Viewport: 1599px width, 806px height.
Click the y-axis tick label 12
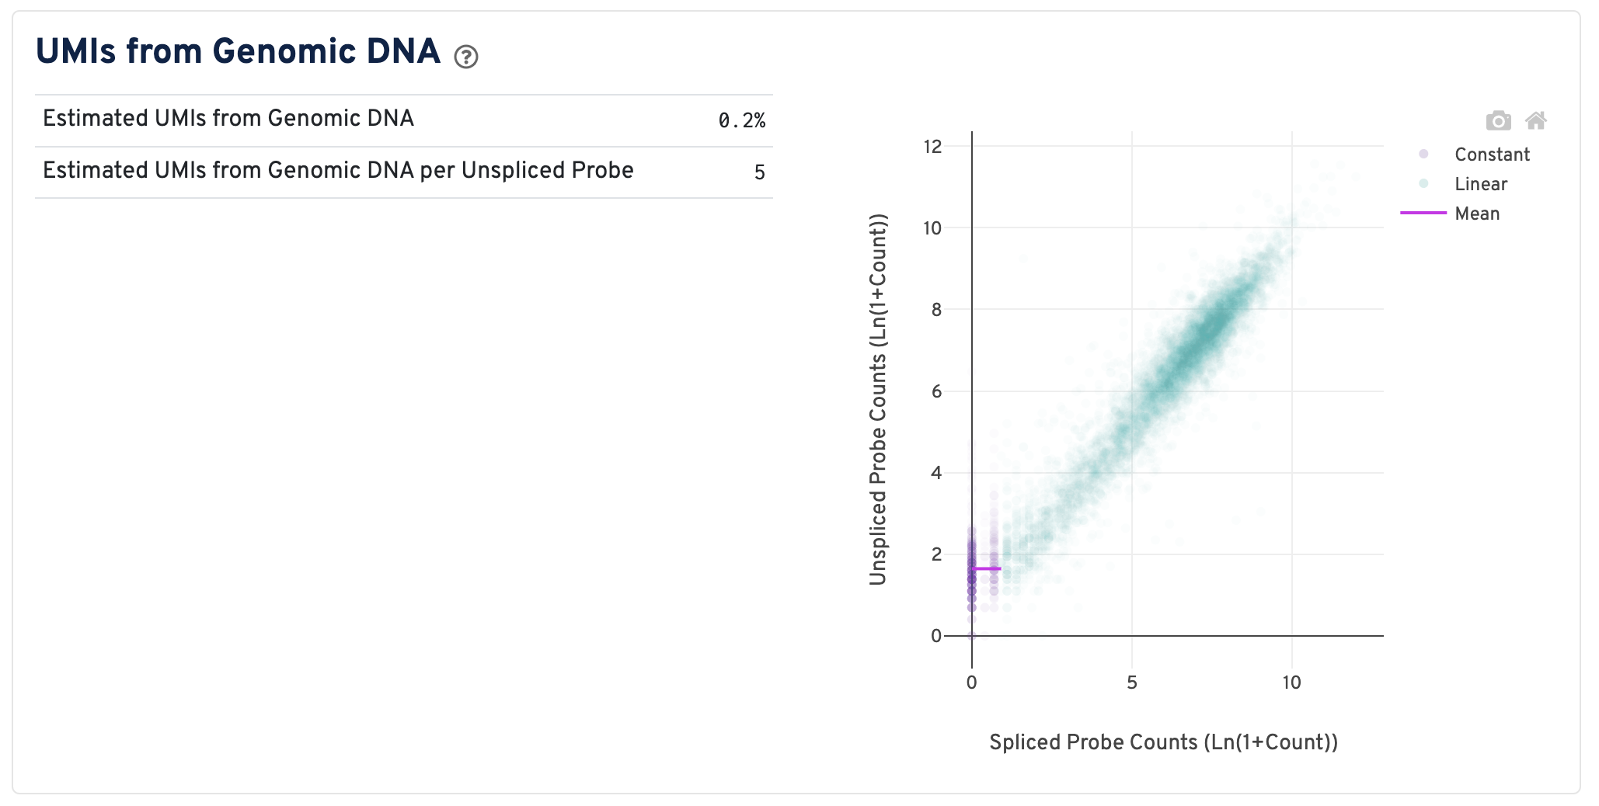932,147
